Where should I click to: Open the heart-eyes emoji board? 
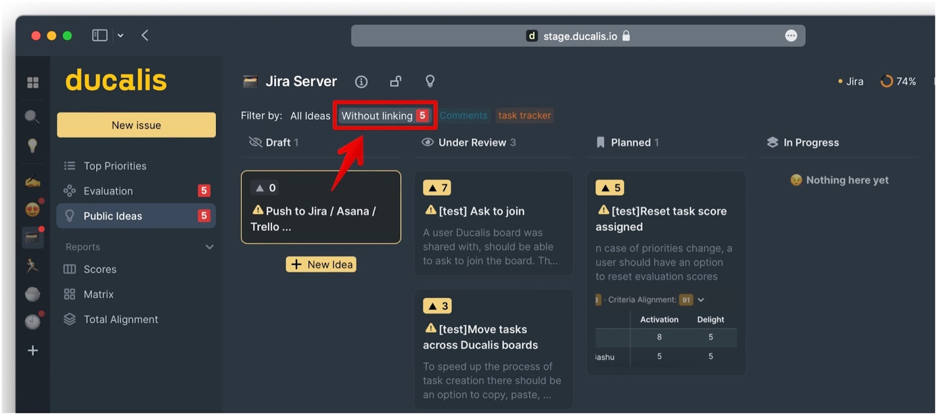pos(33,209)
